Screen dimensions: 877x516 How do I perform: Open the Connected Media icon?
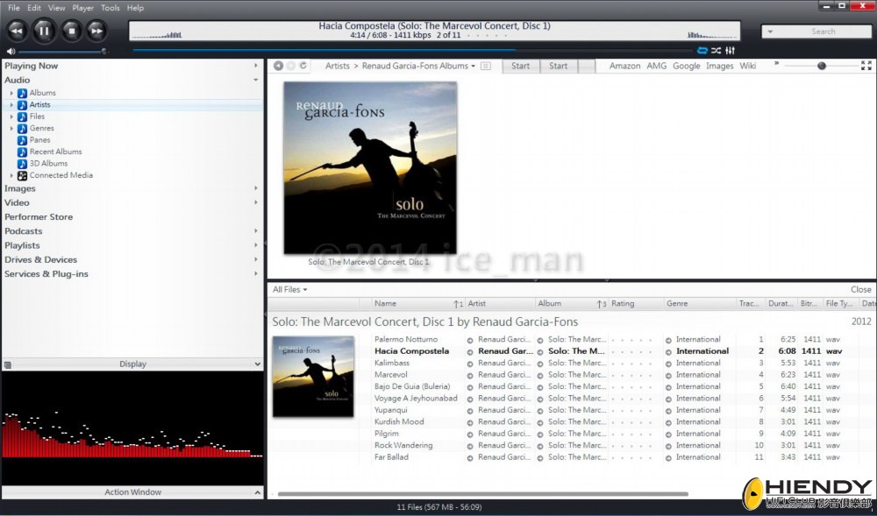pos(23,175)
